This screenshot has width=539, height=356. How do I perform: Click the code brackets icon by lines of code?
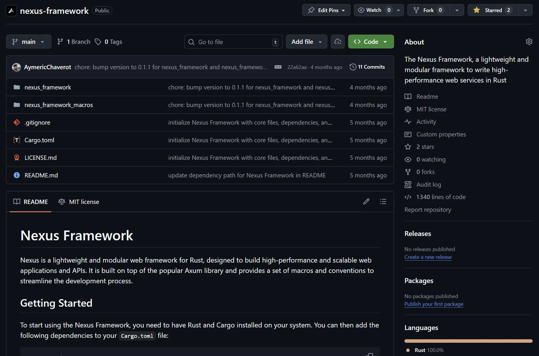408,197
